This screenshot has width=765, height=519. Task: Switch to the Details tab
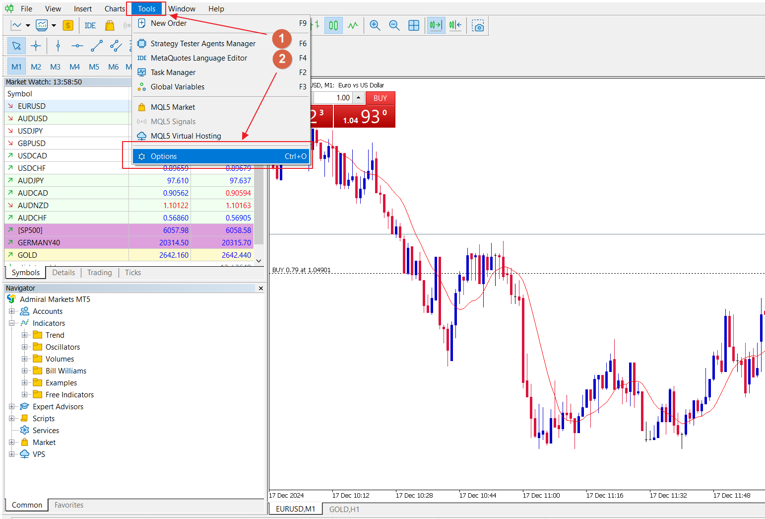64,273
